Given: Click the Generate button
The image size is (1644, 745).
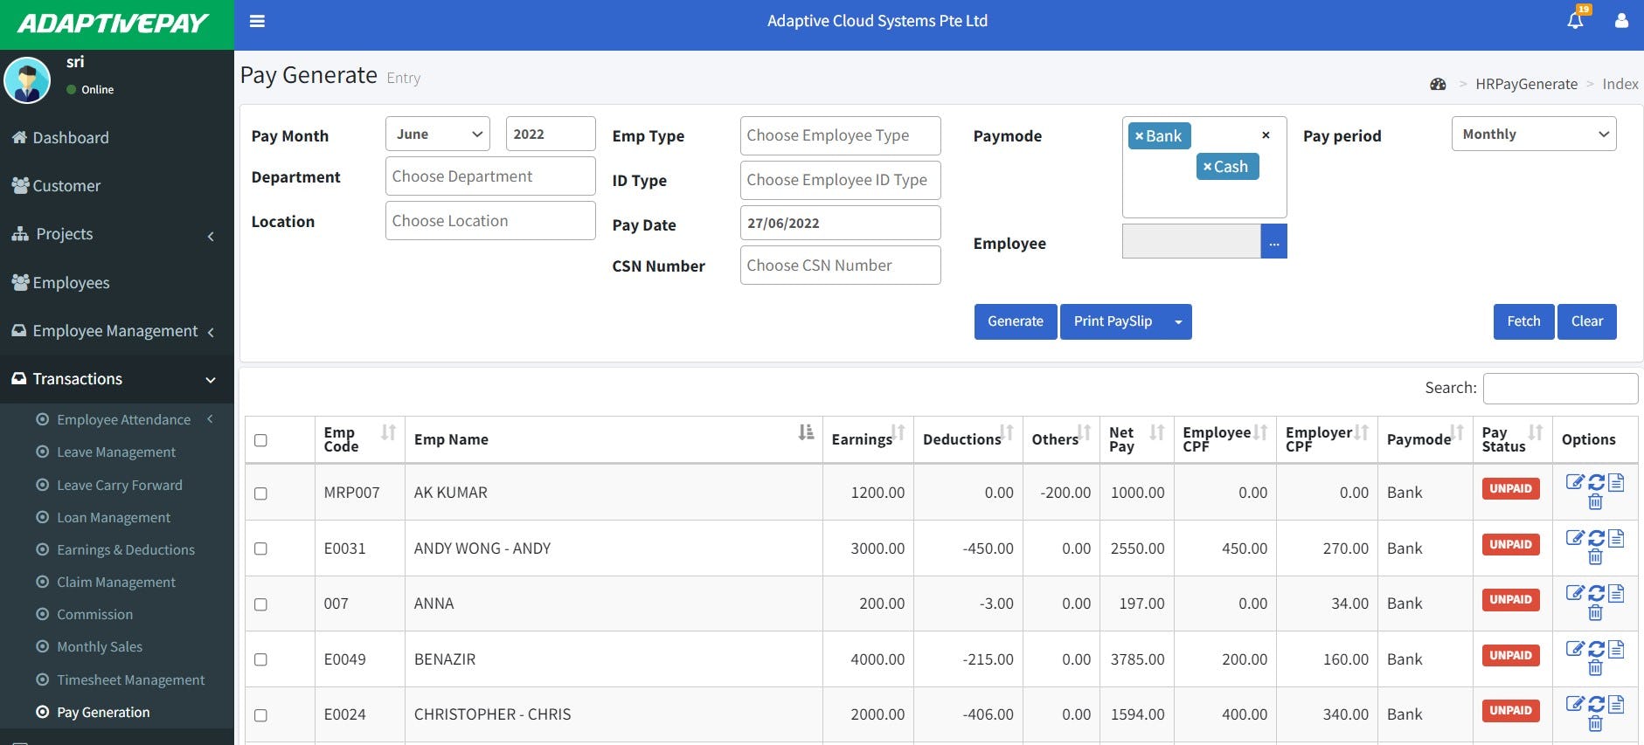Looking at the screenshot, I should tap(1016, 321).
